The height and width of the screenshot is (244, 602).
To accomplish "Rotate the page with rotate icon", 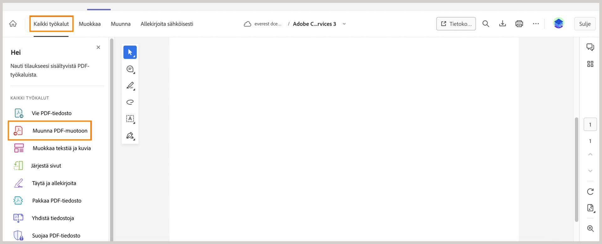I will click(x=590, y=192).
